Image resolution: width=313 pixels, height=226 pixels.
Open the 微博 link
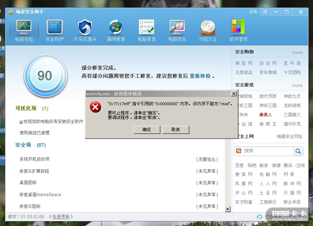click(276, 166)
